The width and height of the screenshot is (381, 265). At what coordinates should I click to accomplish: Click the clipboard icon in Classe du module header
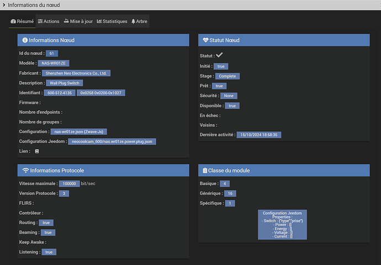point(205,171)
